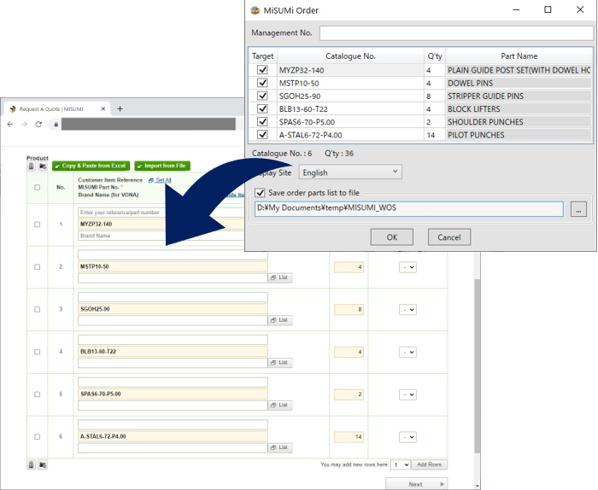Click the DOWEL PINS part name cell
The width and height of the screenshot is (598, 490).
(x=519, y=83)
